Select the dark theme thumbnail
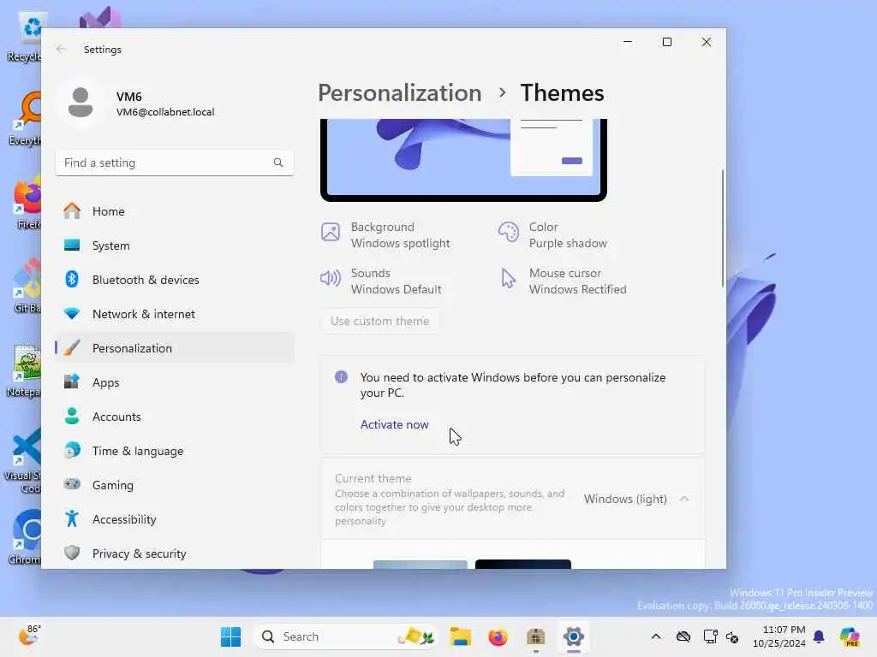Viewport: 877px width, 657px height. pos(523,565)
